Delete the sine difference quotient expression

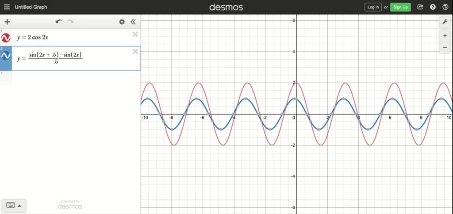[x=135, y=52]
